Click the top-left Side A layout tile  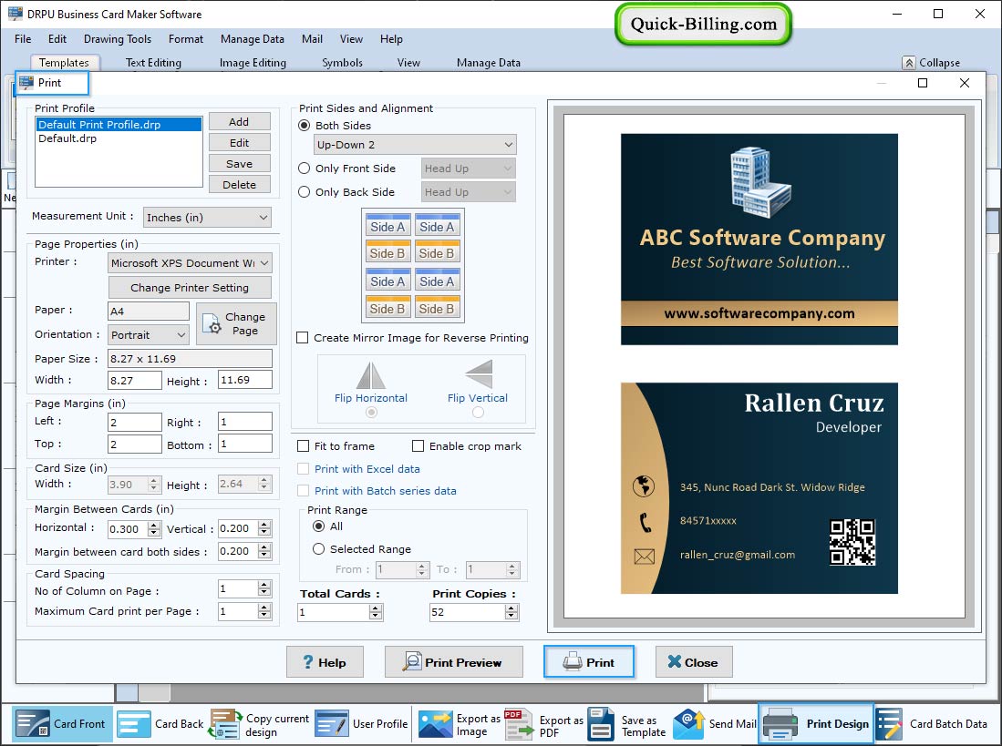(387, 227)
